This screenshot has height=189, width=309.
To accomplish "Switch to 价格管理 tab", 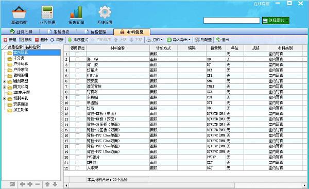I will tap(95, 32).
